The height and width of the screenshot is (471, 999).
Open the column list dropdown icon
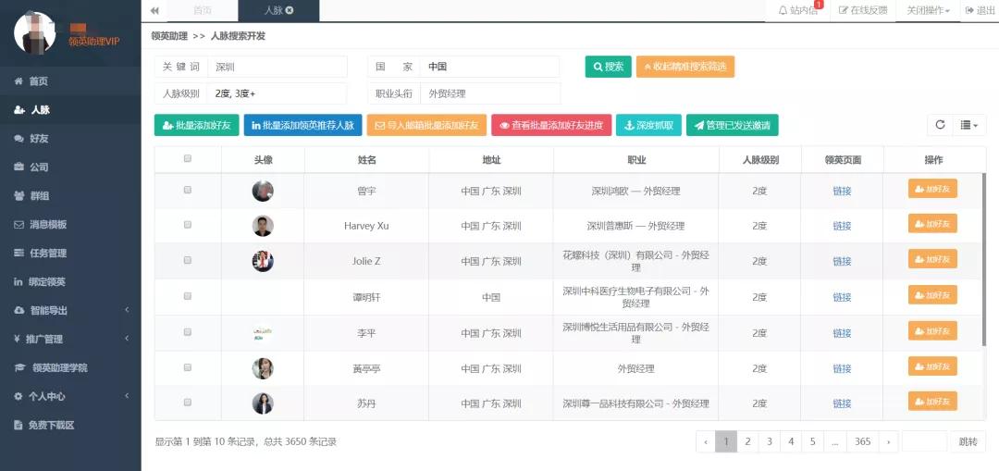click(x=969, y=125)
